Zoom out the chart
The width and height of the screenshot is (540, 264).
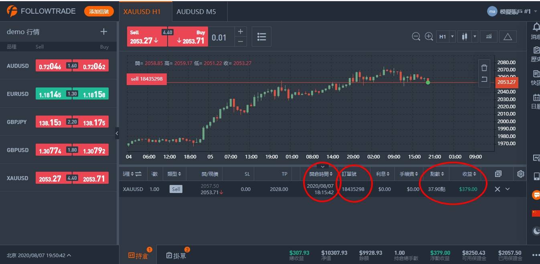pyautogui.click(x=416, y=37)
